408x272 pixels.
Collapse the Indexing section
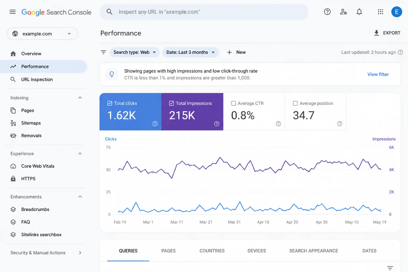point(80,98)
